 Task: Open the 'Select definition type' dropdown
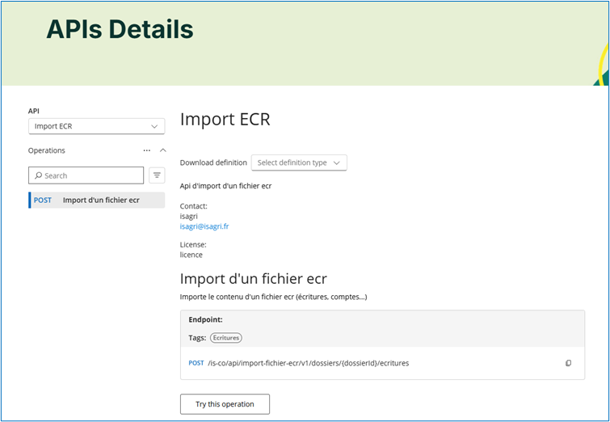[x=299, y=162]
